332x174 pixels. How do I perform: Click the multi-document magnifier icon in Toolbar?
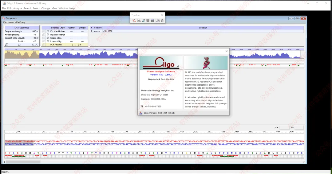click(162, 21)
